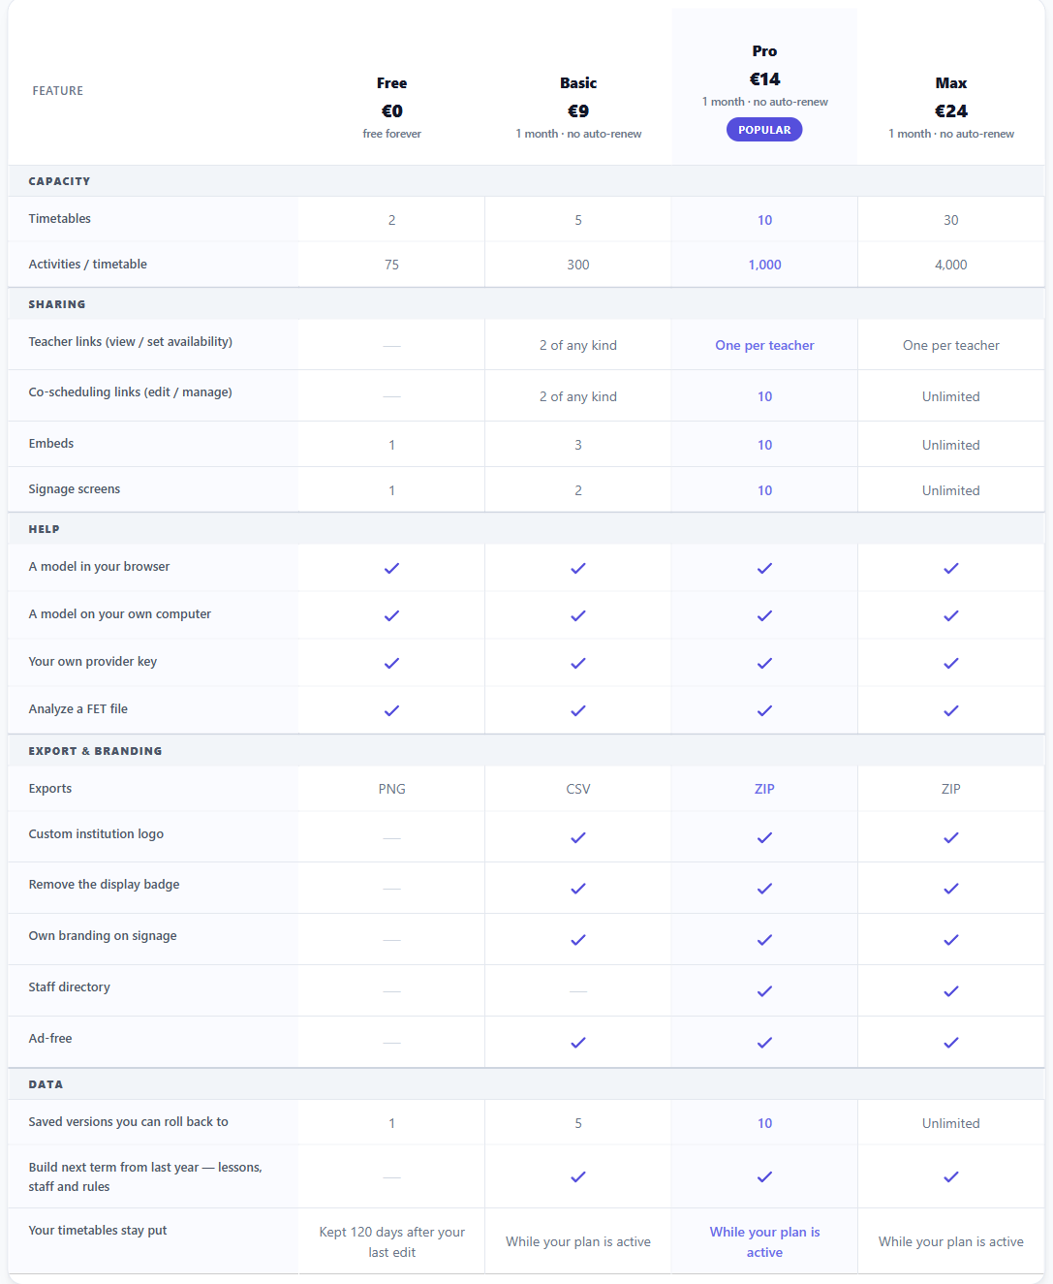Screen dimensions: 1053x1284
Task: Click Pro plan checkmark for Custom institution logo
Action: click(x=764, y=837)
